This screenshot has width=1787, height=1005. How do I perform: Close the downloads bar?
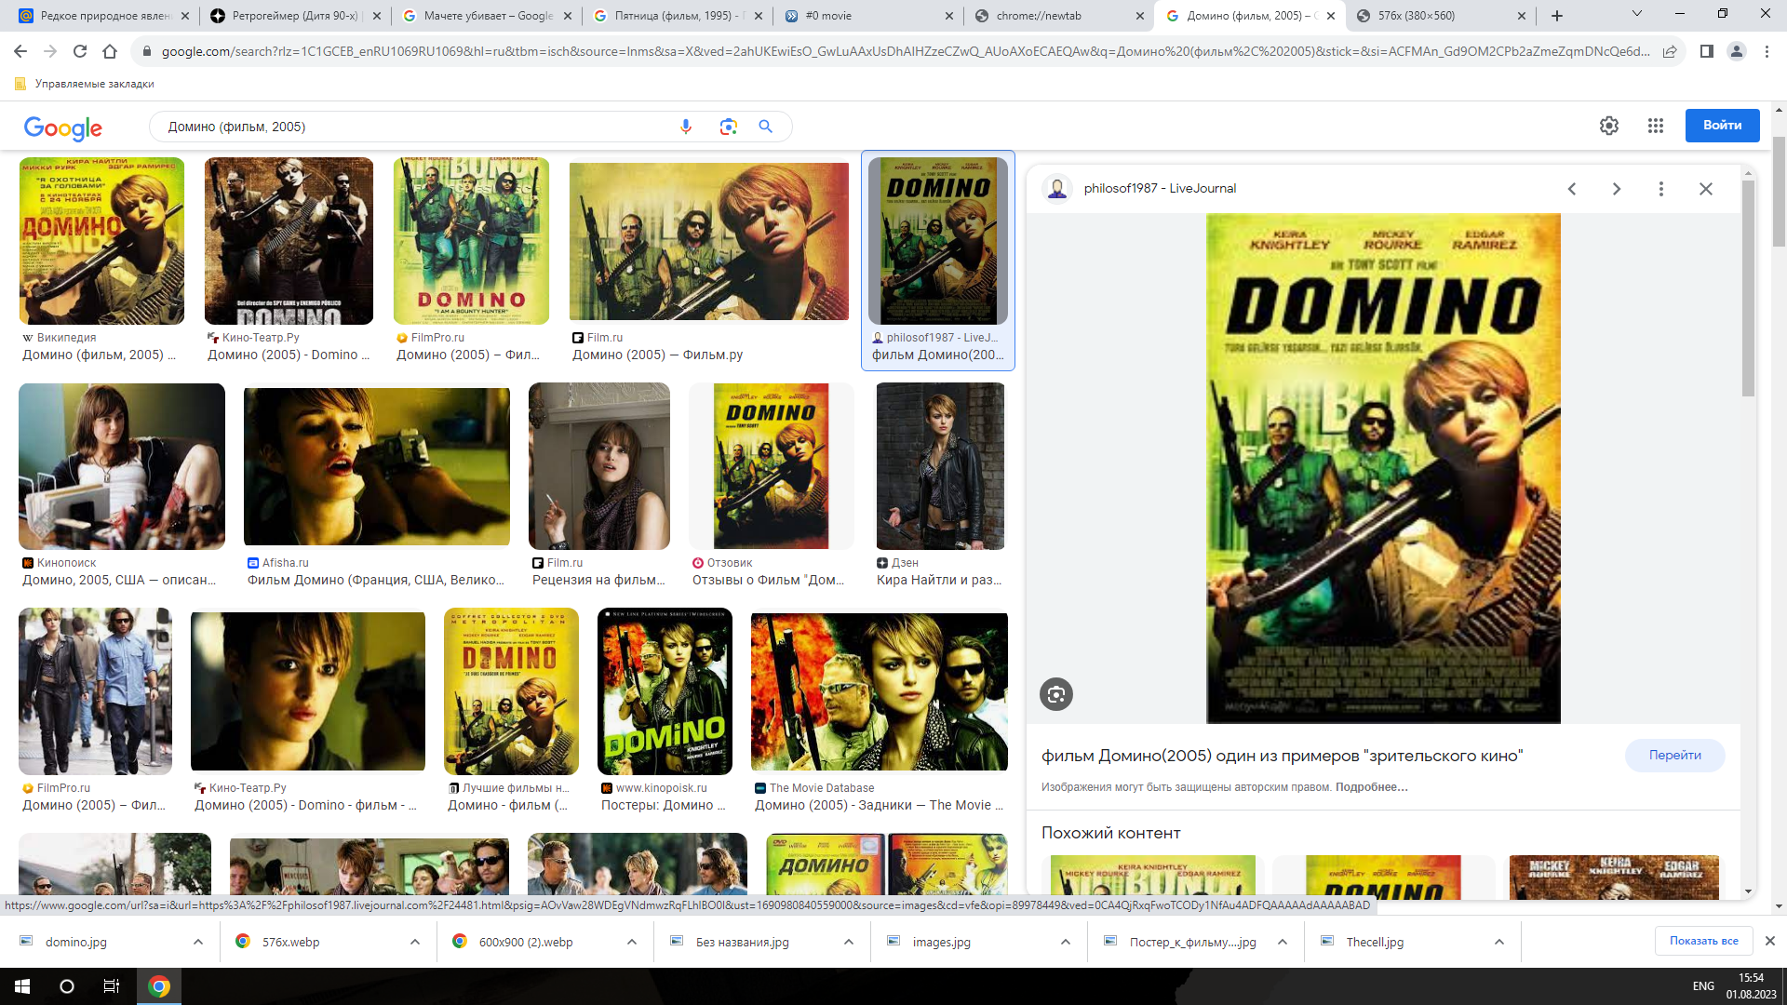click(x=1770, y=942)
